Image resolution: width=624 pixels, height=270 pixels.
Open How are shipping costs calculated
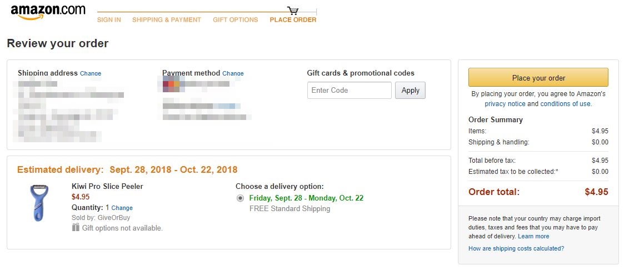516,249
